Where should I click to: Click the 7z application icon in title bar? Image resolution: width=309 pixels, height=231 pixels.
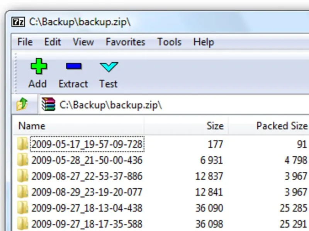[x=19, y=21]
